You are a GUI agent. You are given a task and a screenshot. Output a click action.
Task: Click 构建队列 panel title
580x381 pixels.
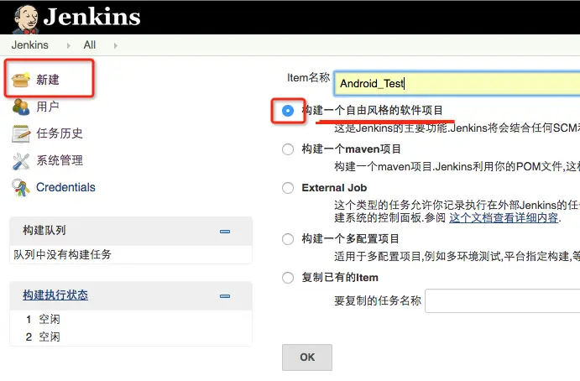click(44, 231)
